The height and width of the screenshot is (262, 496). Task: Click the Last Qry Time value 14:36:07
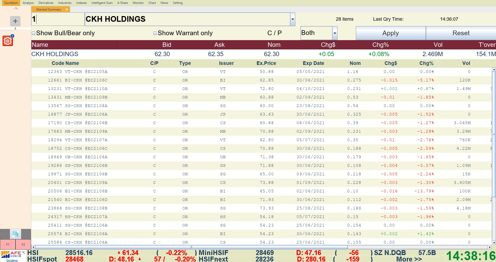point(449,19)
